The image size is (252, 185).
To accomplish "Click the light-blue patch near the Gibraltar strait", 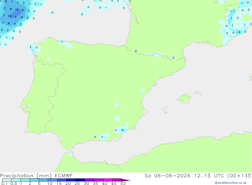I will [70, 154].
